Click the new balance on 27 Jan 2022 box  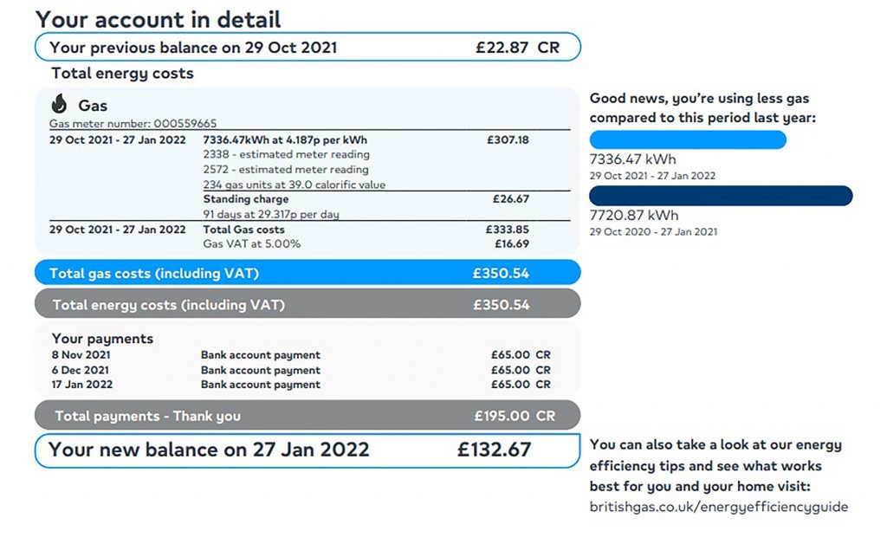tap(307, 450)
